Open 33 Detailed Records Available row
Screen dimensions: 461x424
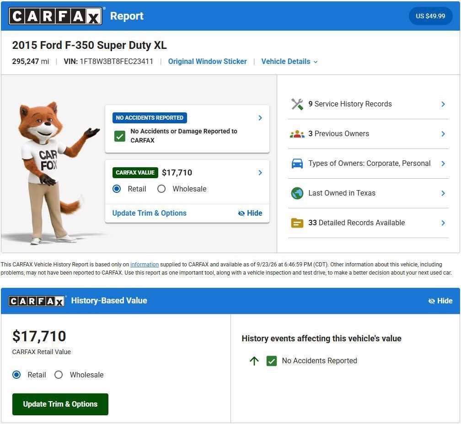click(x=368, y=223)
